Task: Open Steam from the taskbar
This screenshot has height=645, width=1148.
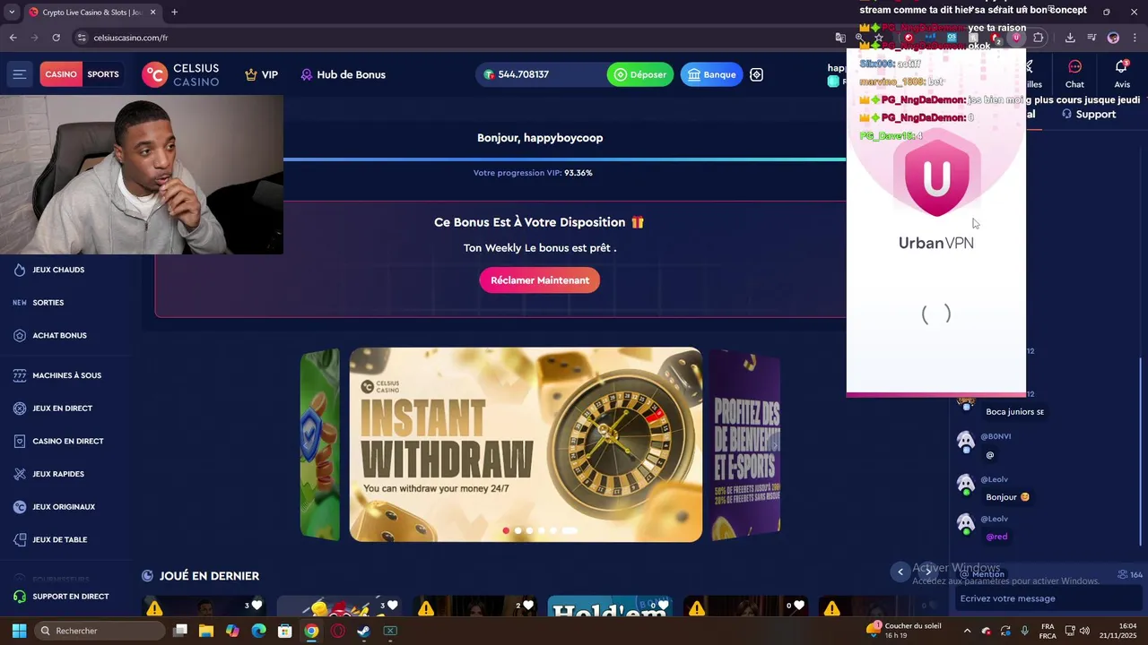Action: (x=363, y=631)
